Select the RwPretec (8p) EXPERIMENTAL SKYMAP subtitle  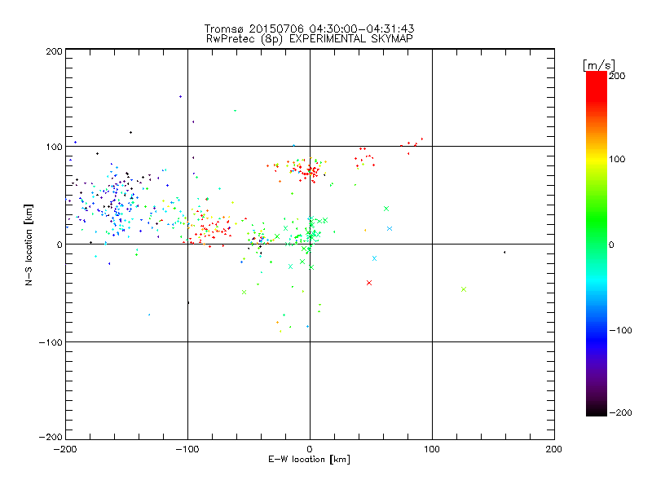point(309,39)
